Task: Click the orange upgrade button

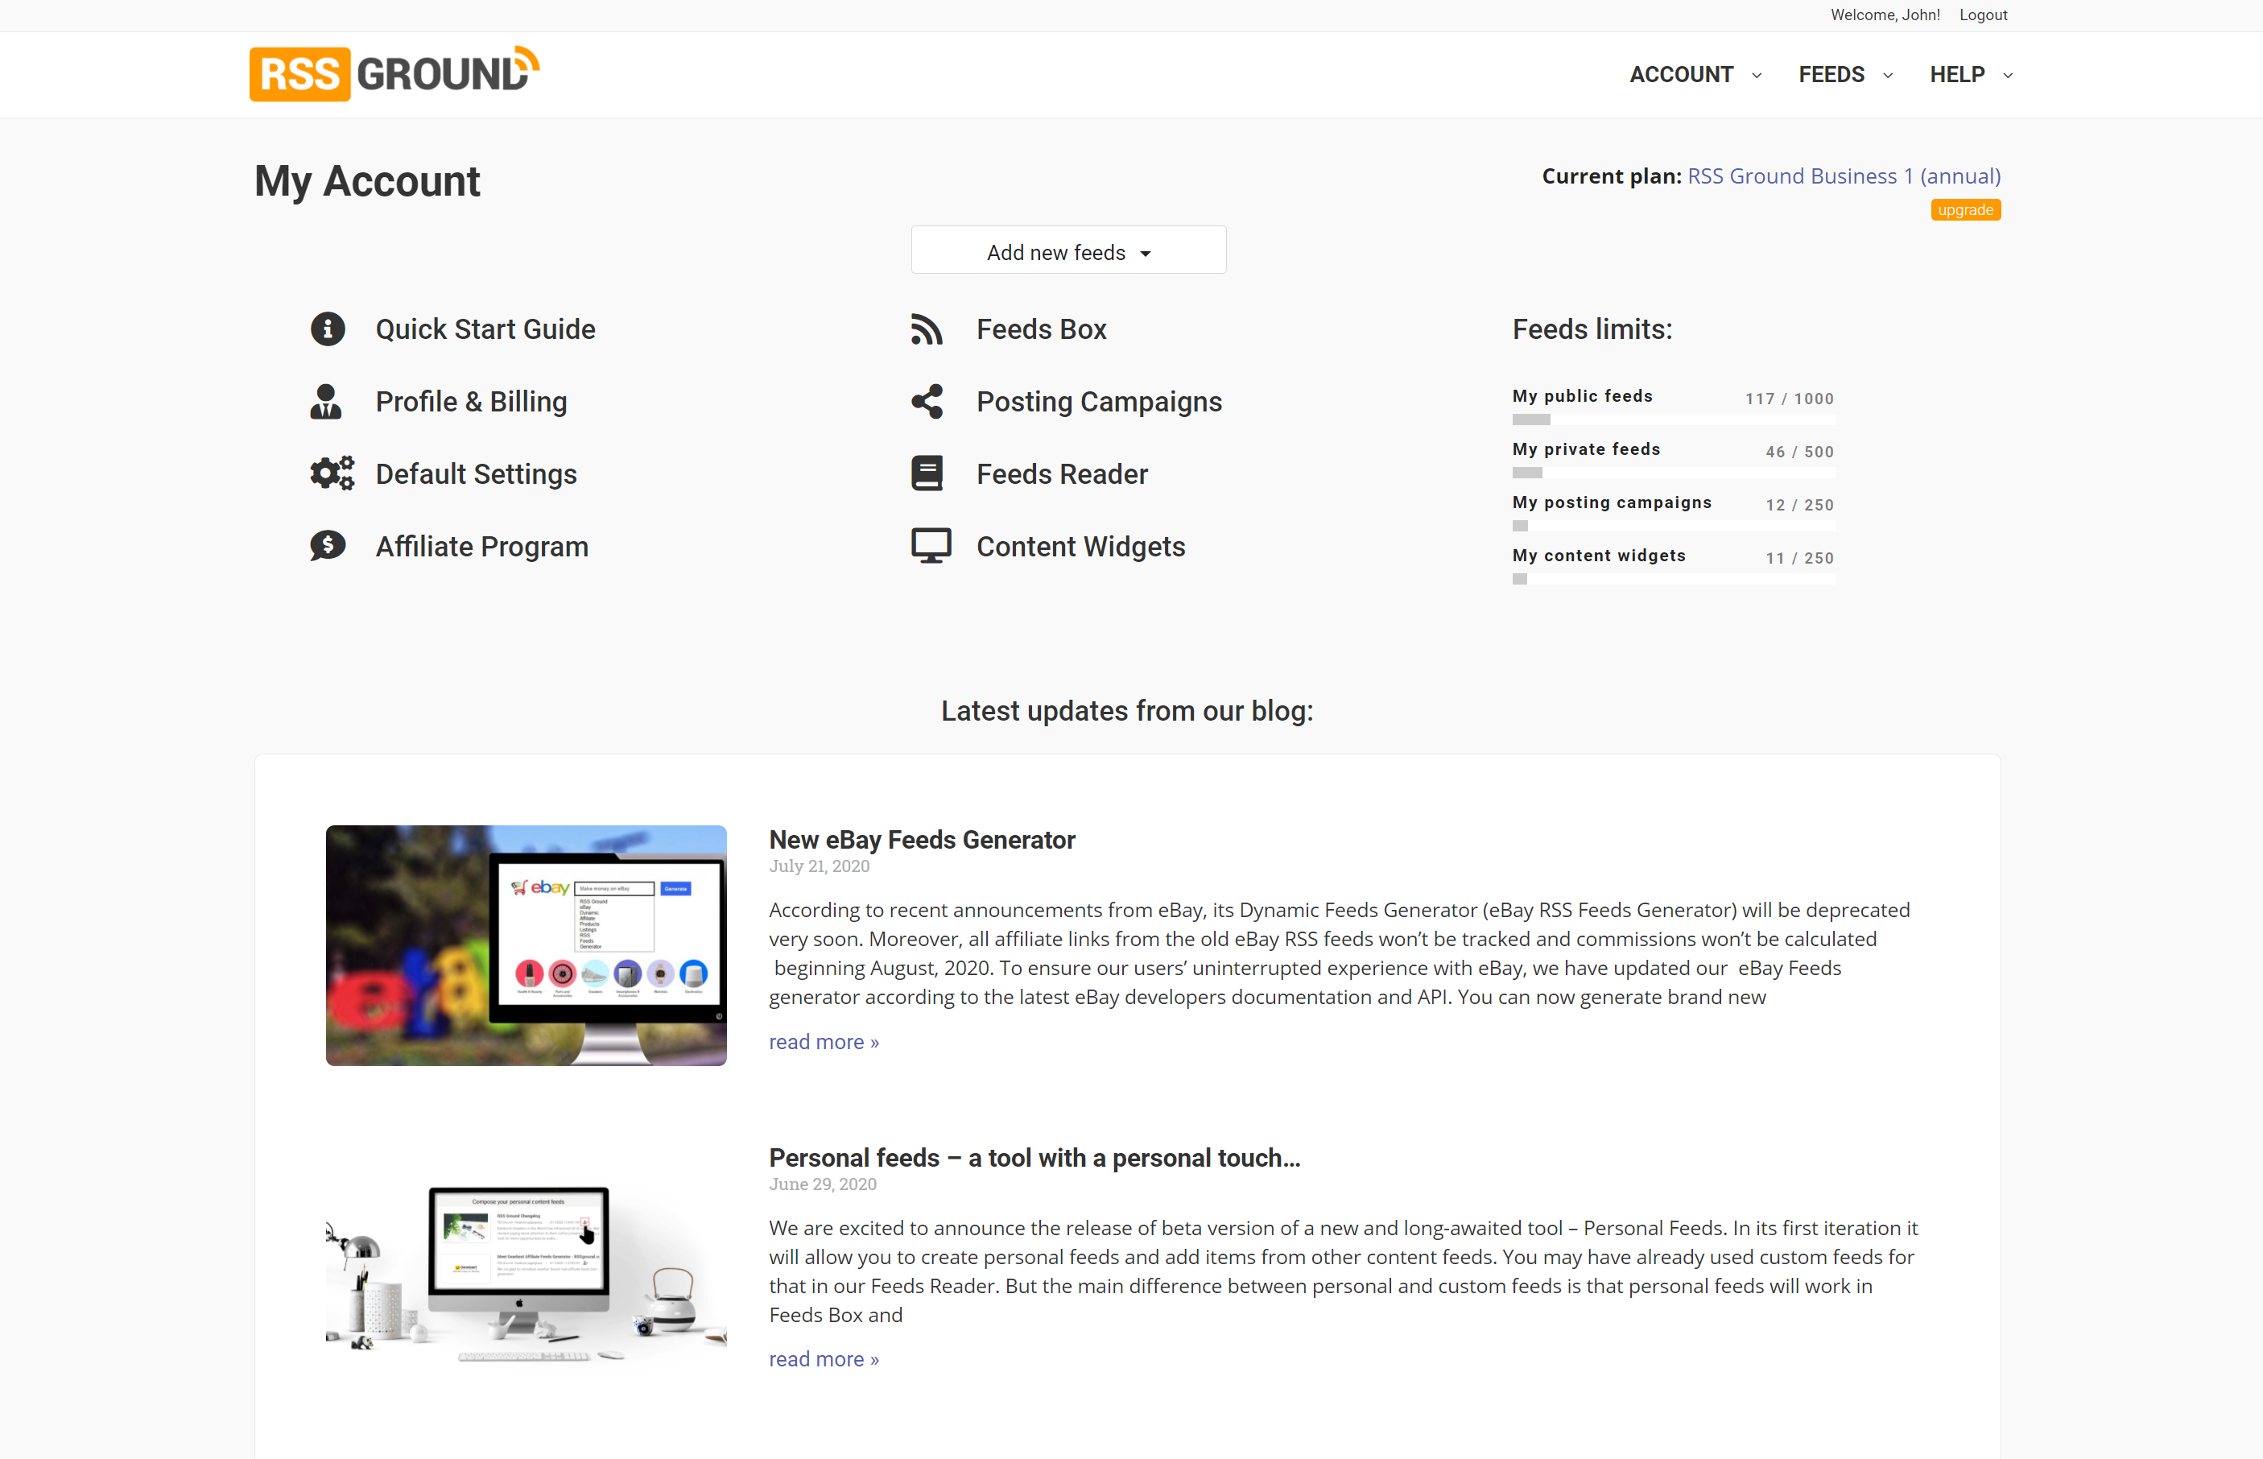Action: (x=1966, y=209)
